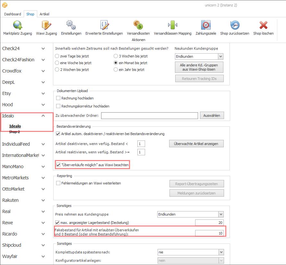Select '2 Wochen bis jetzt' radio button

tap(57, 70)
